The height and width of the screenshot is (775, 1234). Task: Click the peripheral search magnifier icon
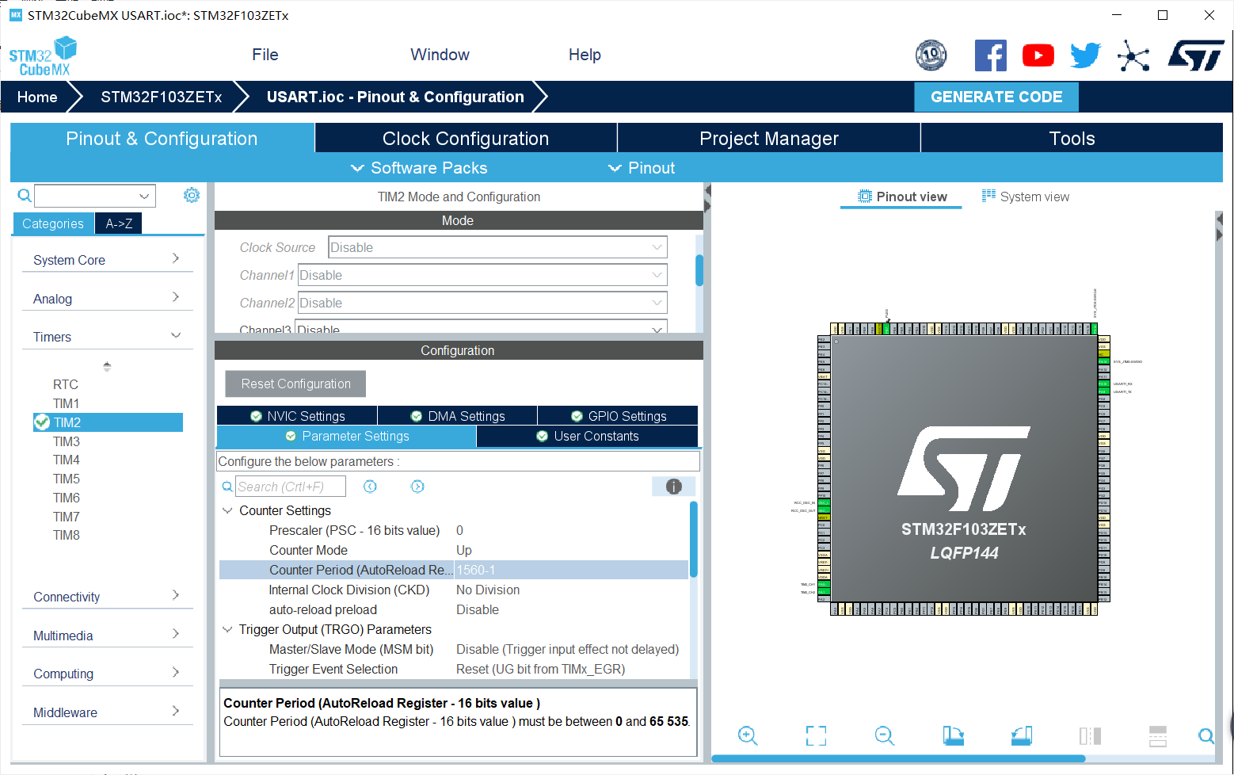(x=25, y=196)
